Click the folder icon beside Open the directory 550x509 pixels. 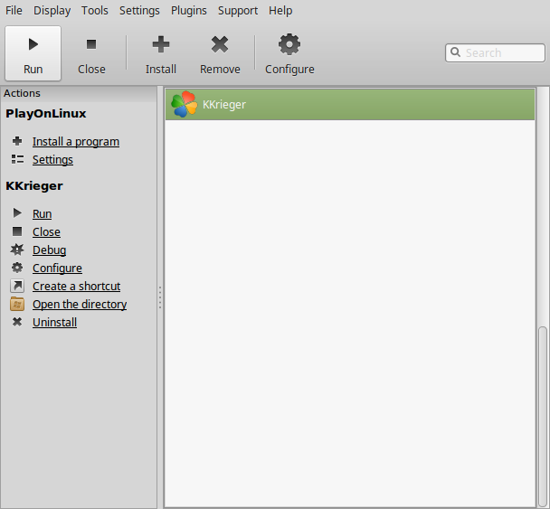coord(17,304)
